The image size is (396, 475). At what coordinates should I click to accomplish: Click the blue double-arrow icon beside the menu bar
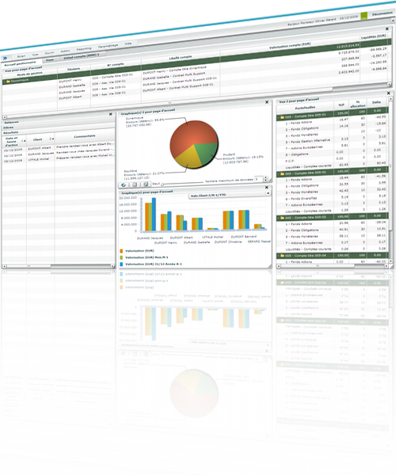click(6, 58)
